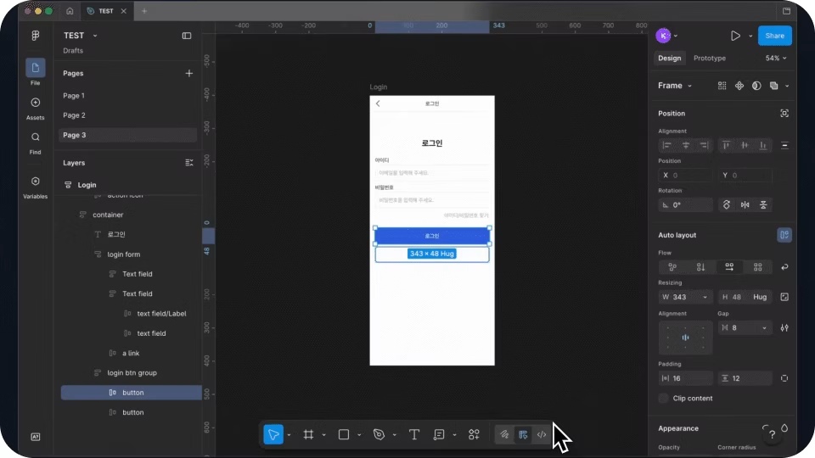
Task: Open shape tools dropdown arrow
Action: (359, 434)
